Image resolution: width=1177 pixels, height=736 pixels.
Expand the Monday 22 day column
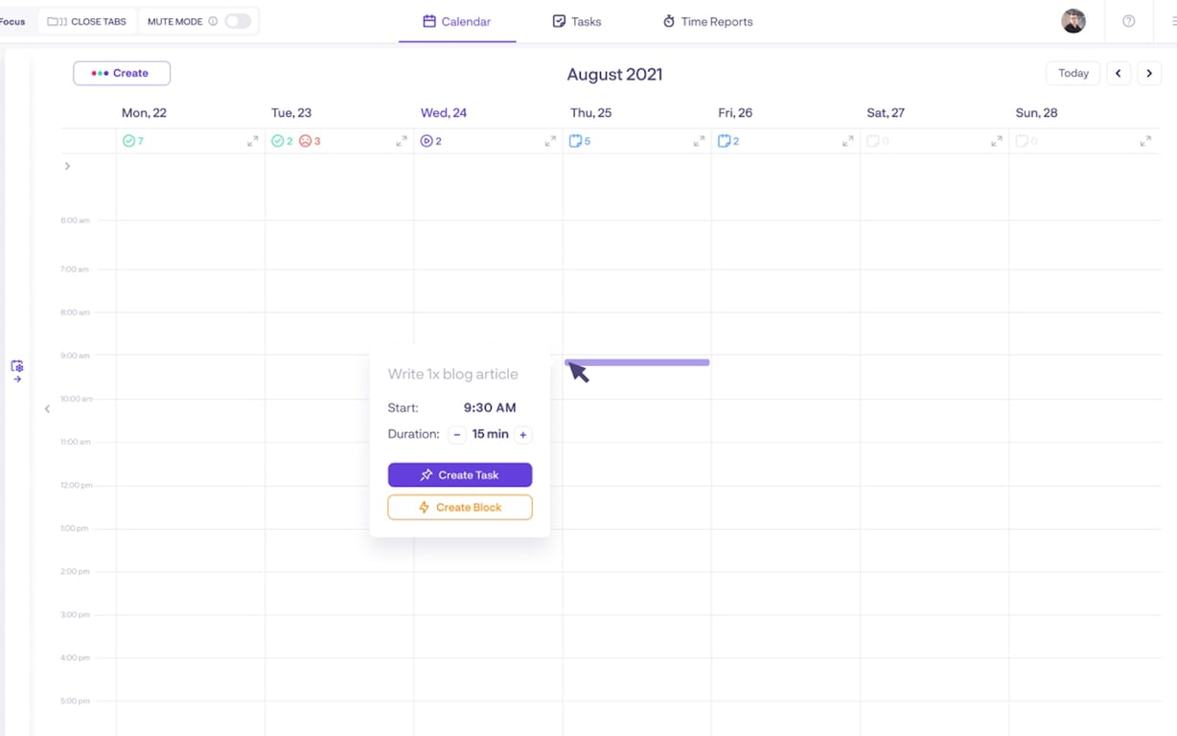coord(252,141)
